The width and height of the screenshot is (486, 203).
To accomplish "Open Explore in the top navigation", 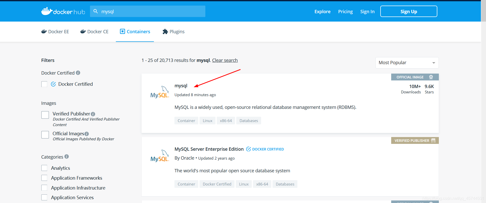I will (x=322, y=11).
